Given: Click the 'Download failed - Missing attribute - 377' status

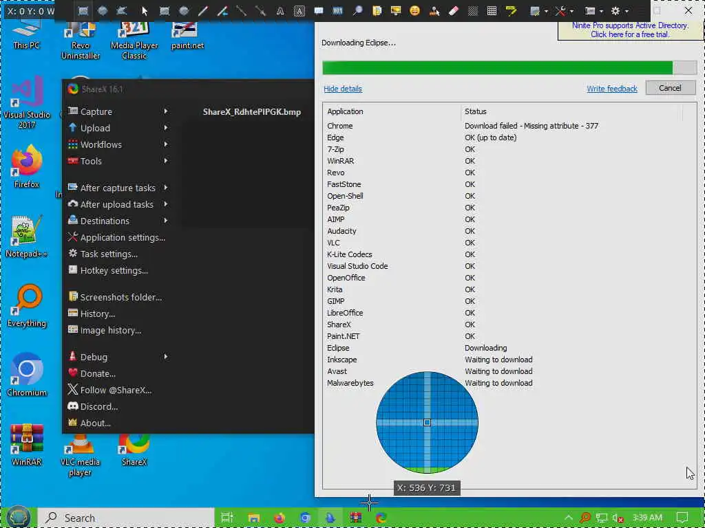Looking at the screenshot, I should click(531, 126).
